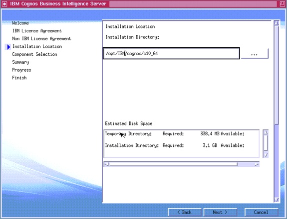This screenshot has width=287, height=219.
Task: Click the IBM Cognos Business Intelligence Server title
Action: tap(58, 4)
